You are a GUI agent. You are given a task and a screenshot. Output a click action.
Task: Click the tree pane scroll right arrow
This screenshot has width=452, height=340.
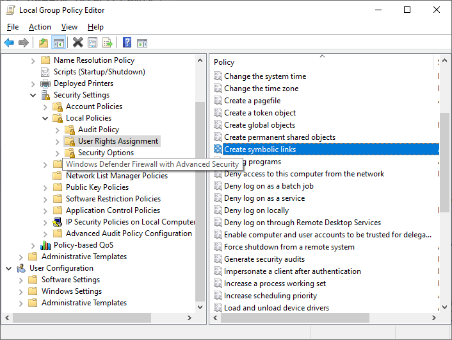click(x=190, y=318)
